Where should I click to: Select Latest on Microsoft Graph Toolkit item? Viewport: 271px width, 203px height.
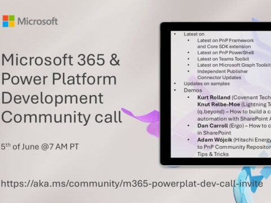[234, 65]
